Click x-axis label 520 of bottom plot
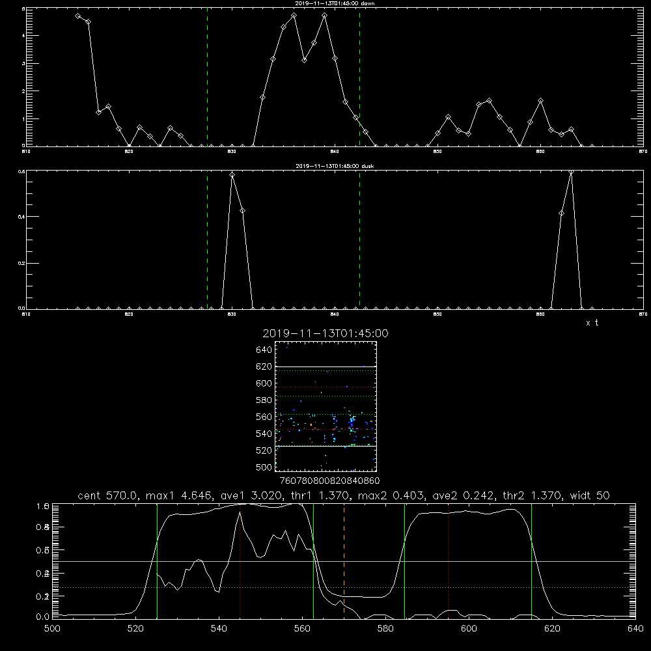This screenshot has width=651, height=651. tap(136, 629)
